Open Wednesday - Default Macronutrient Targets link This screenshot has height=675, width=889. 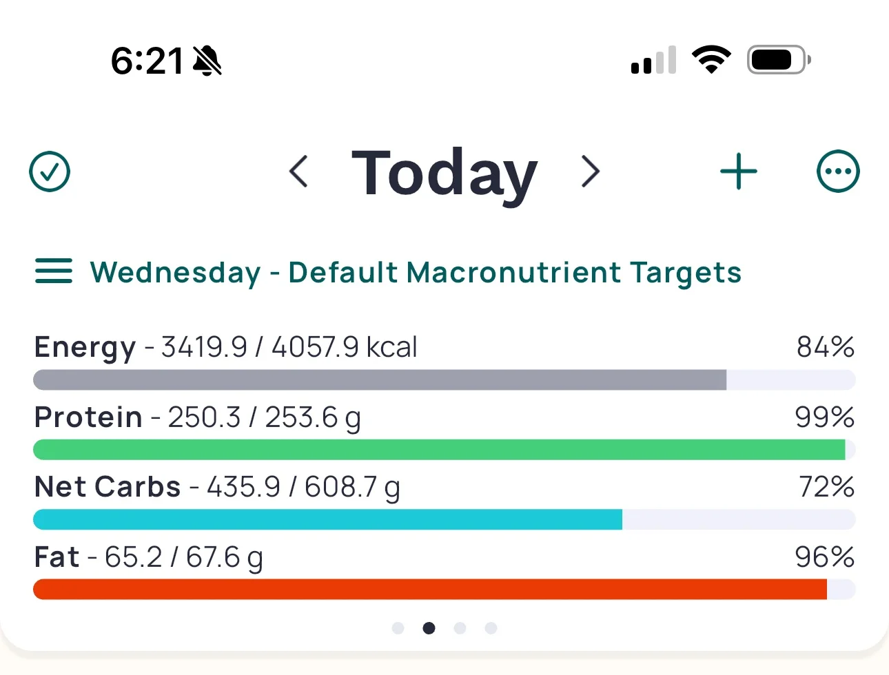[416, 272]
